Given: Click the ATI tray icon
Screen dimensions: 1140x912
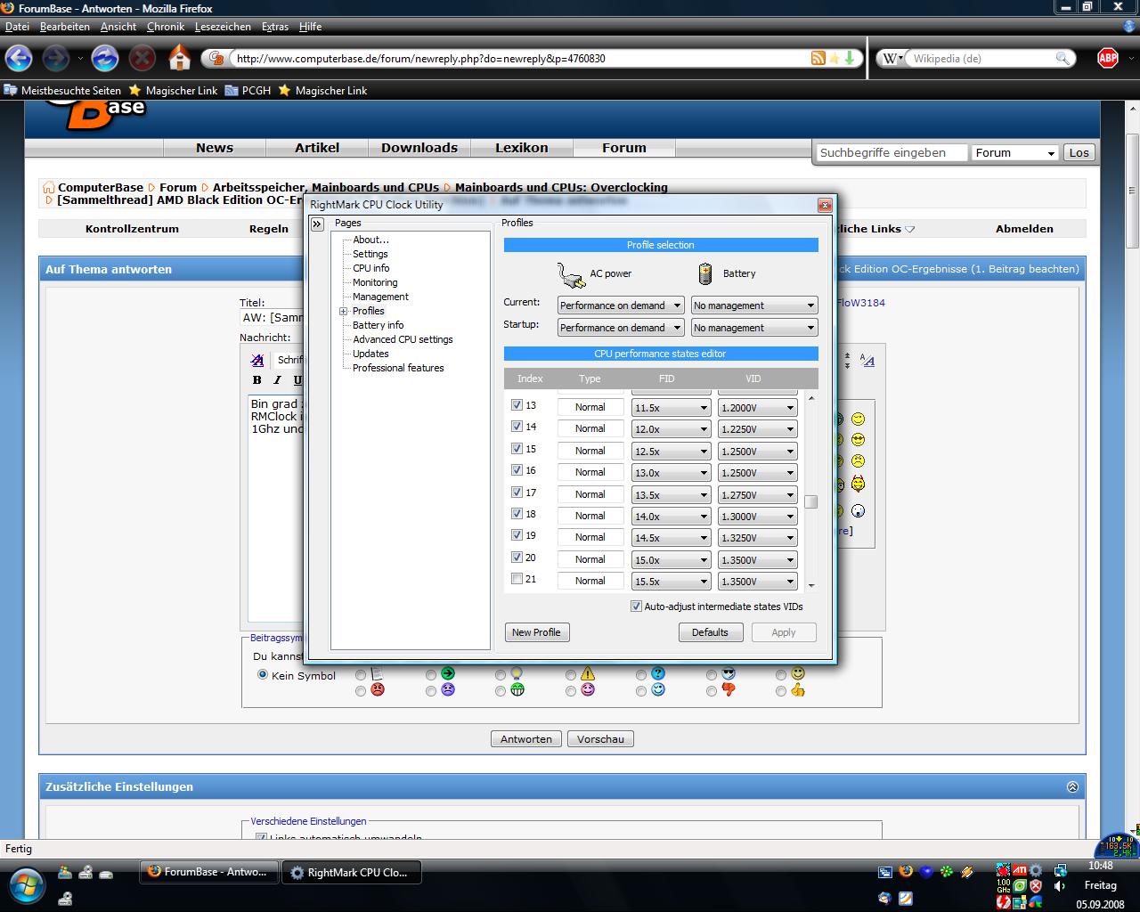Looking at the screenshot, I should click(x=1020, y=870).
